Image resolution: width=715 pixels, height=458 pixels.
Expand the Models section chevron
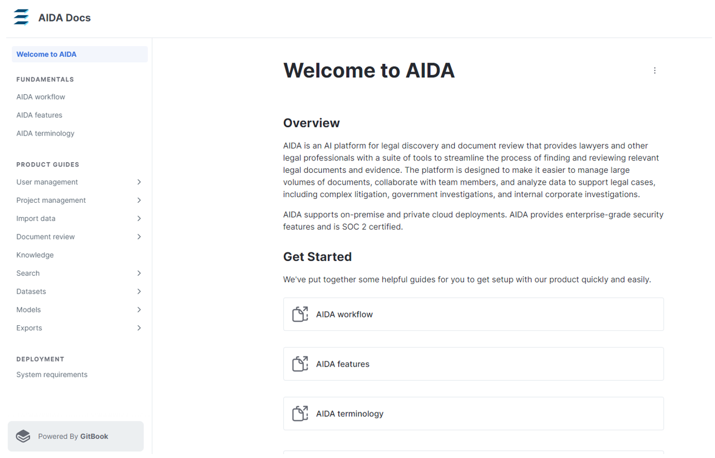click(139, 309)
